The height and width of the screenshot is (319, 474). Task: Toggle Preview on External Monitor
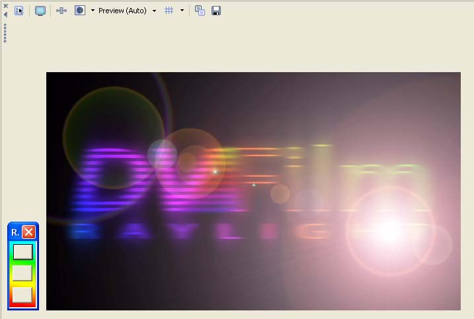point(40,11)
